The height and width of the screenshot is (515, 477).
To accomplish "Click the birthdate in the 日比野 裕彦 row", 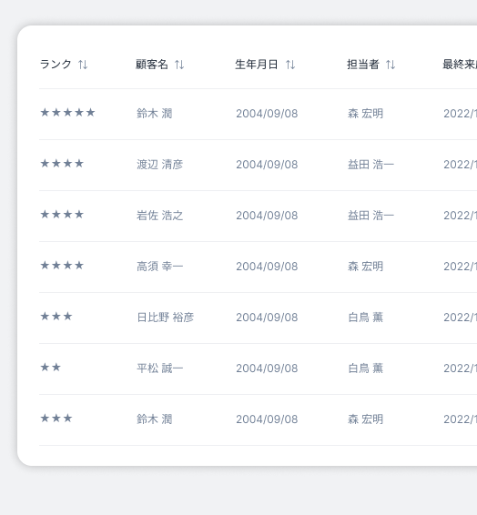I will point(267,318).
